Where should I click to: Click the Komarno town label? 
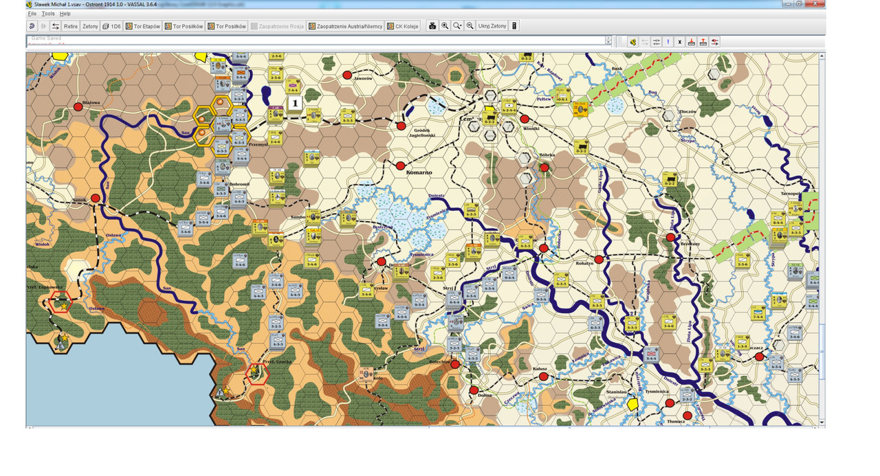click(419, 172)
